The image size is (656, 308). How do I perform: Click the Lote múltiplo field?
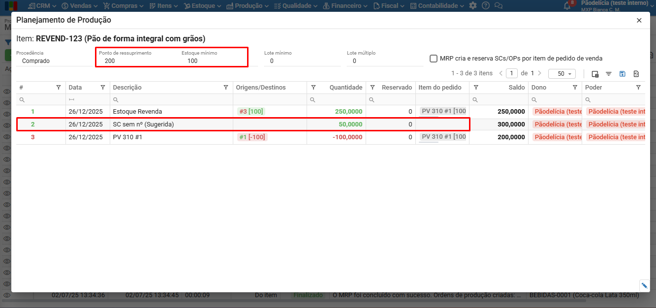pos(385,61)
